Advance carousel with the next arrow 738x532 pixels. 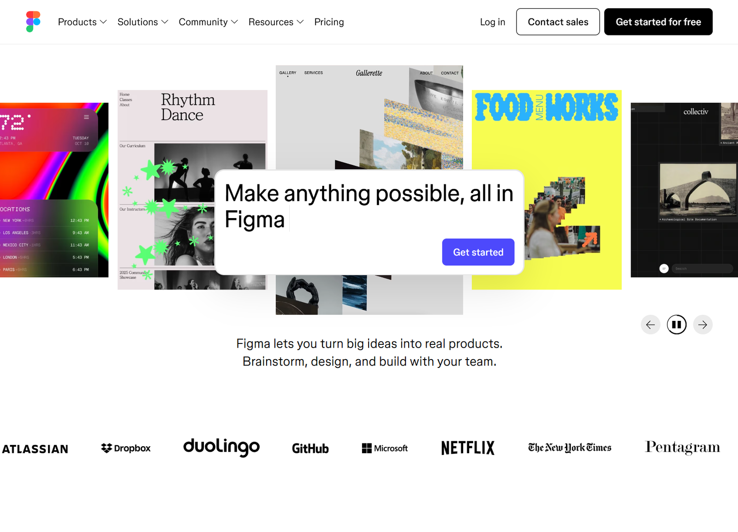[702, 325]
